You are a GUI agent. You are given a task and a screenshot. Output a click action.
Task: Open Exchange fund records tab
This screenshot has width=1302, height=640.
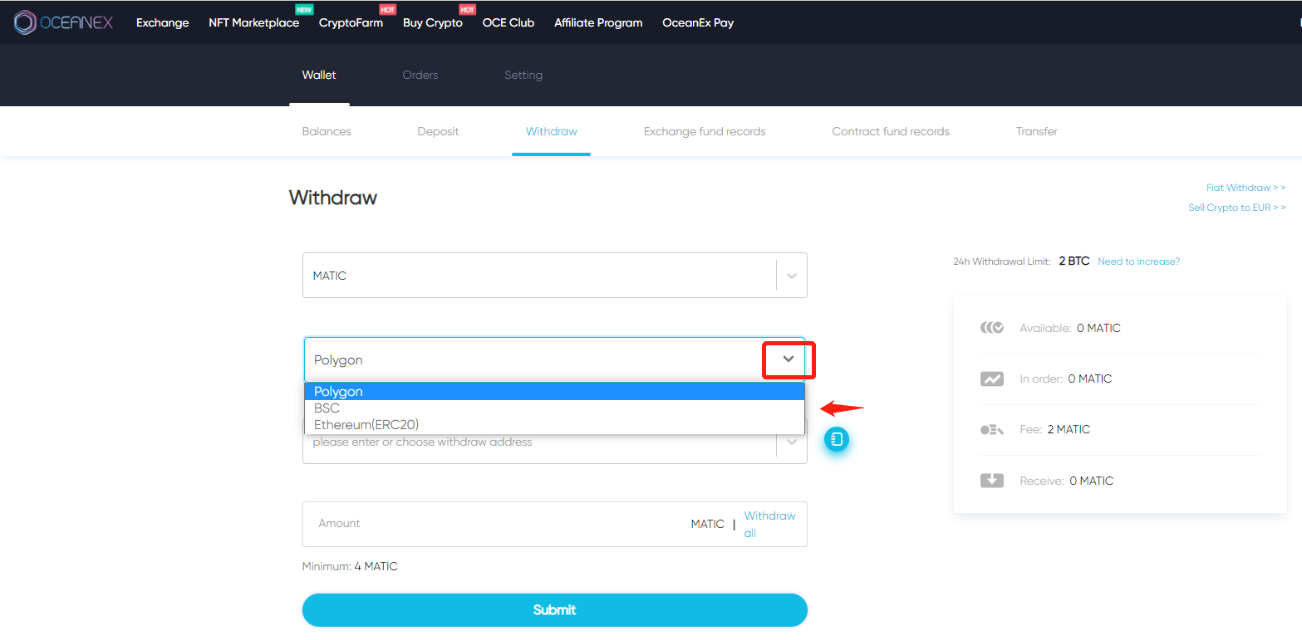[x=705, y=131]
